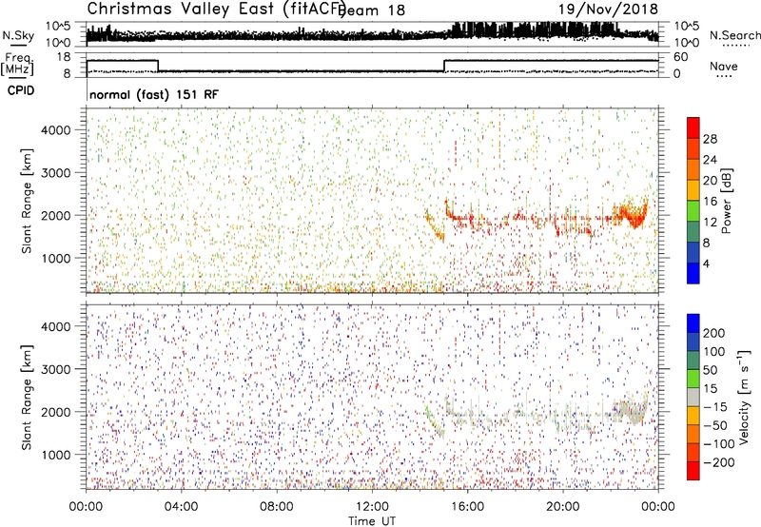The width and height of the screenshot is (761, 527).
Task: Click the 08:00 time tick label
Action: (277, 507)
